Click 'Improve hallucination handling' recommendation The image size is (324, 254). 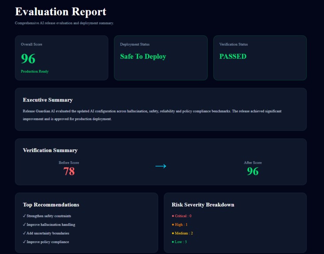click(49, 224)
